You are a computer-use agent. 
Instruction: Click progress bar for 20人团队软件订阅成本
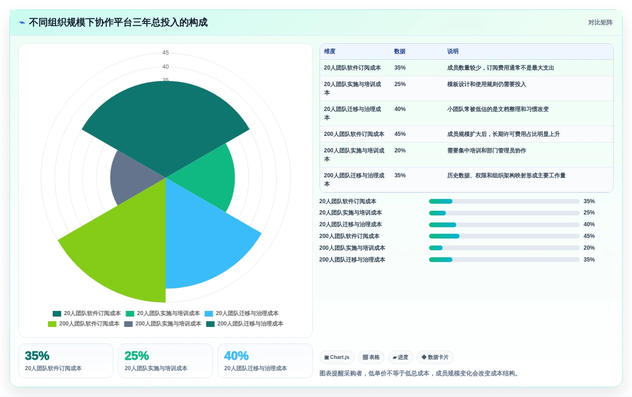point(504,201)
